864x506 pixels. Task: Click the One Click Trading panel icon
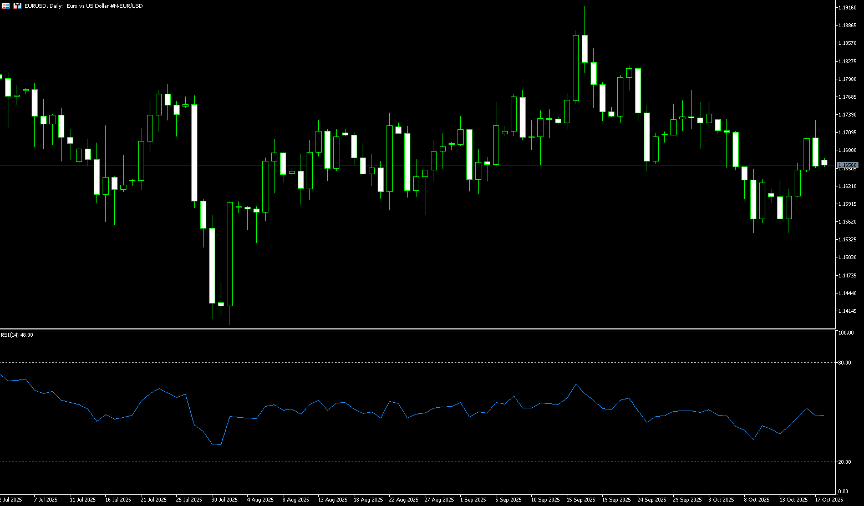click(x=6, y=6)
